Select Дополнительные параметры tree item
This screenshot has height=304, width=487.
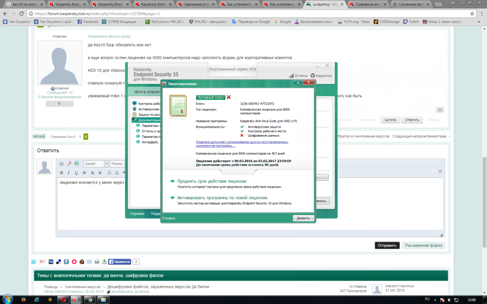[147, 120]
